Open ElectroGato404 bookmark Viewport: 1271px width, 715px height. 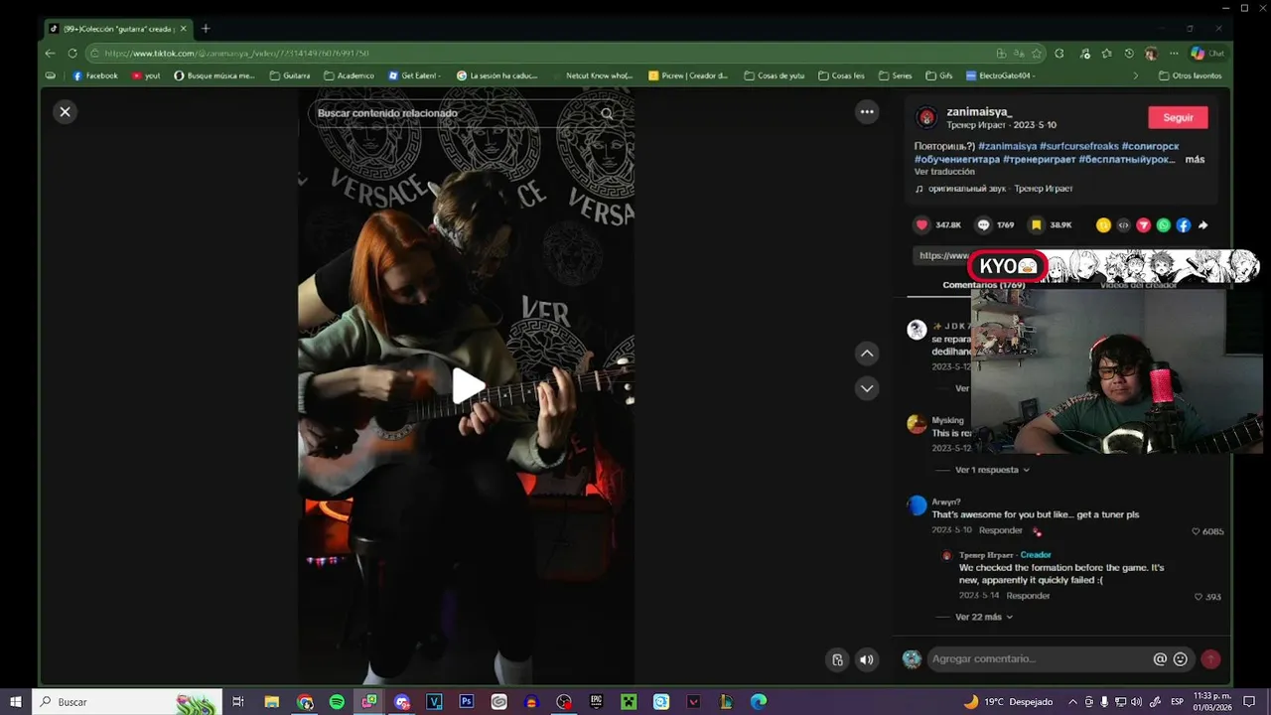click(x=1000, y=75)
